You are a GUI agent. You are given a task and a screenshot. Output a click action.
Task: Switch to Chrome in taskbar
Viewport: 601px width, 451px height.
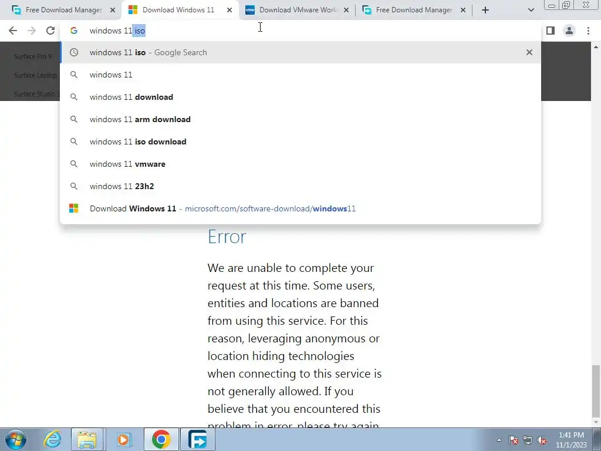pos(161,439)
